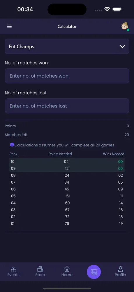Tap the Profile tab label
The image size is (134, 292).
coord(120,275)
